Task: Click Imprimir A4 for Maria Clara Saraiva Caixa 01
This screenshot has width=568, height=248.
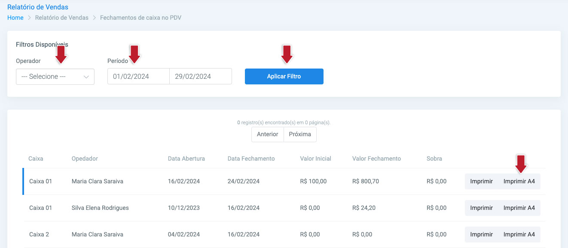Action: coord(519,181)
